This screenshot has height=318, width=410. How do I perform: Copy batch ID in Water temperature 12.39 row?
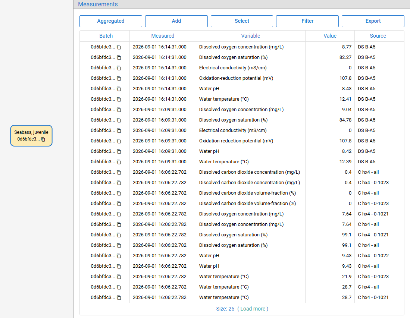119,162
